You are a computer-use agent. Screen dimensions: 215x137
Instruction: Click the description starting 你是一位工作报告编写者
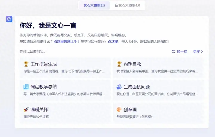pos(64,71)
